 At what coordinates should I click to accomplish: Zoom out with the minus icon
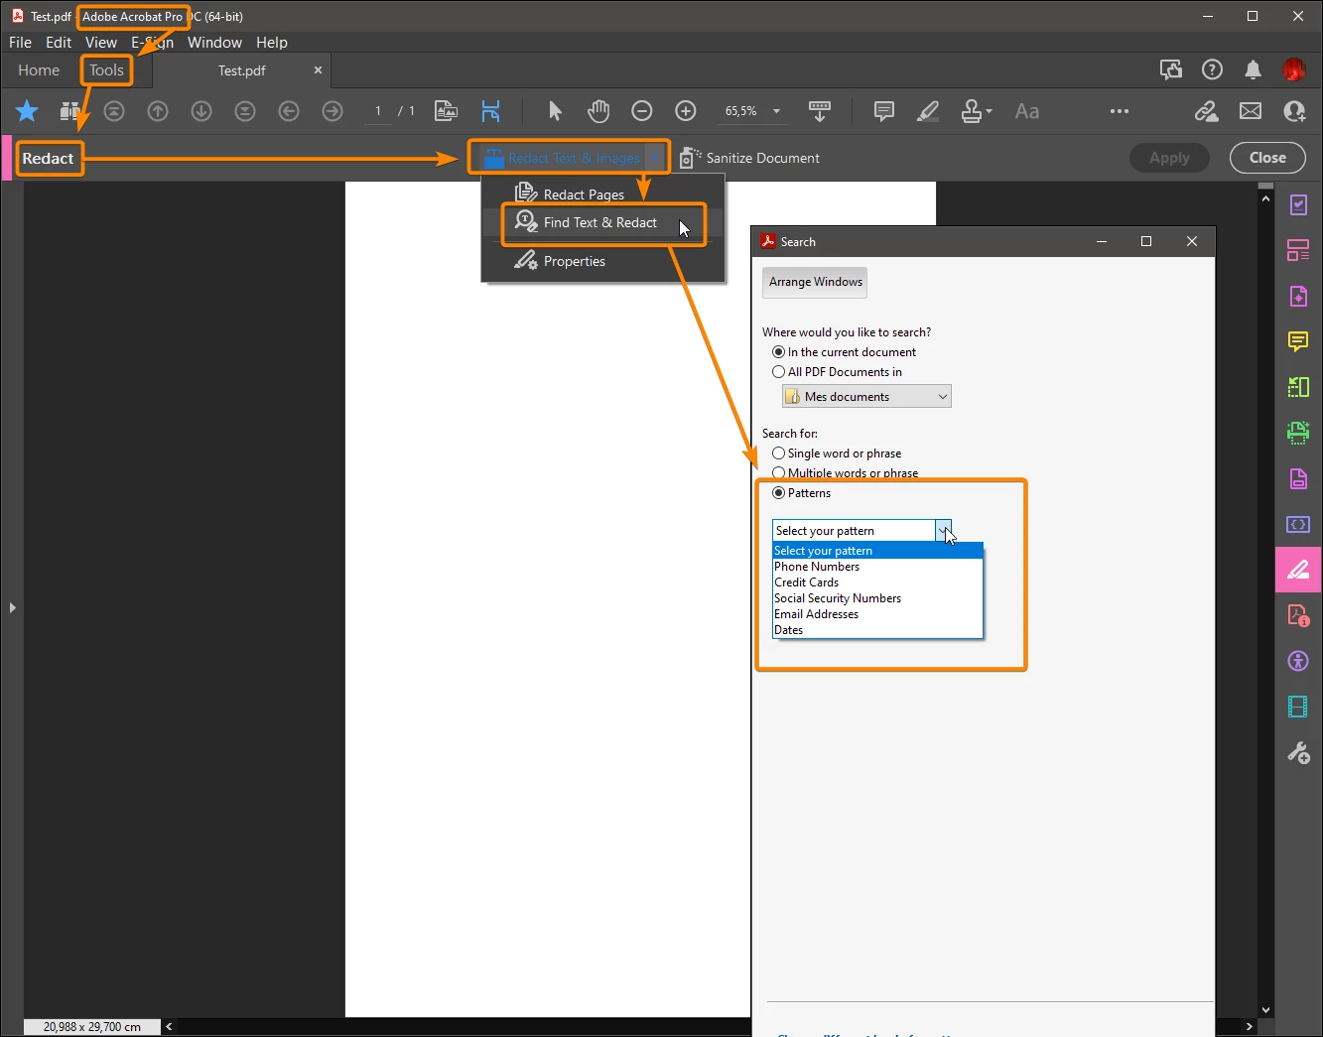pyautogui.click(x=642, y=111)
